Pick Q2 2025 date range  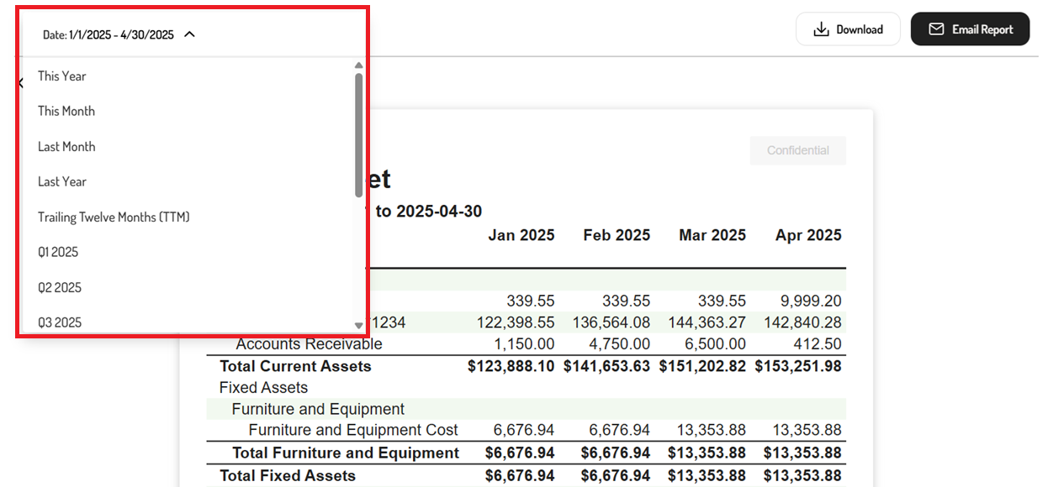click(60, 287)
